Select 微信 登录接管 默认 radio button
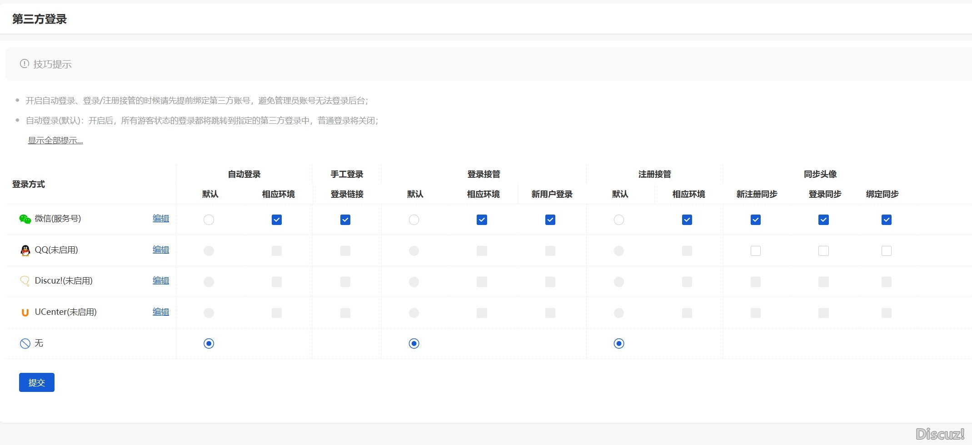Screen dimensions: 972x445 414,220
